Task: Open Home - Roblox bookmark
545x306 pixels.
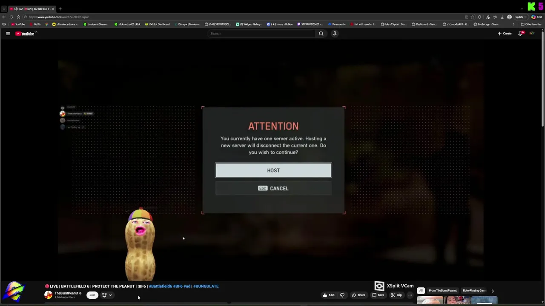Action: (280, 24)
